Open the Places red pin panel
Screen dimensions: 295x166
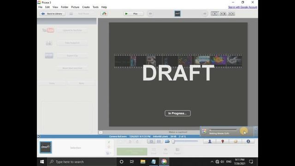point(223,142)
